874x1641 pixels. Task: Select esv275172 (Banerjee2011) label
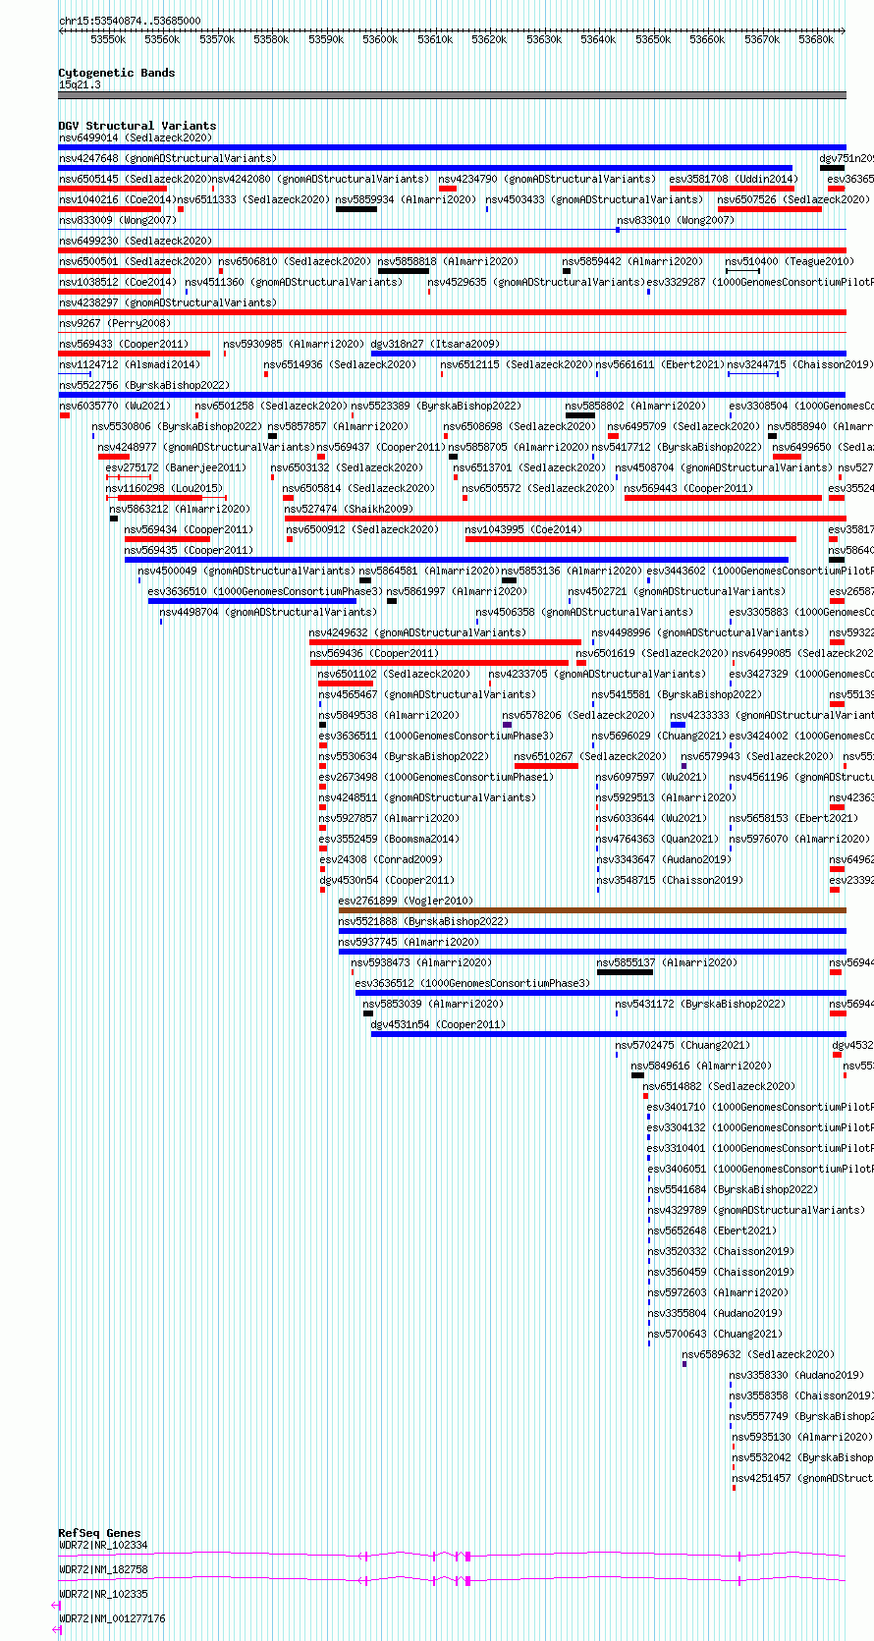[176, 467]
